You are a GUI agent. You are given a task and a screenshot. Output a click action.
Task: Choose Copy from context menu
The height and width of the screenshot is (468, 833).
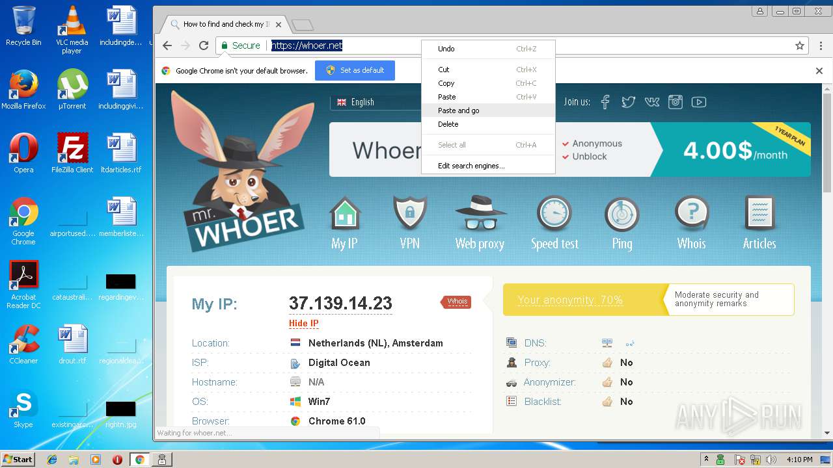488,83
